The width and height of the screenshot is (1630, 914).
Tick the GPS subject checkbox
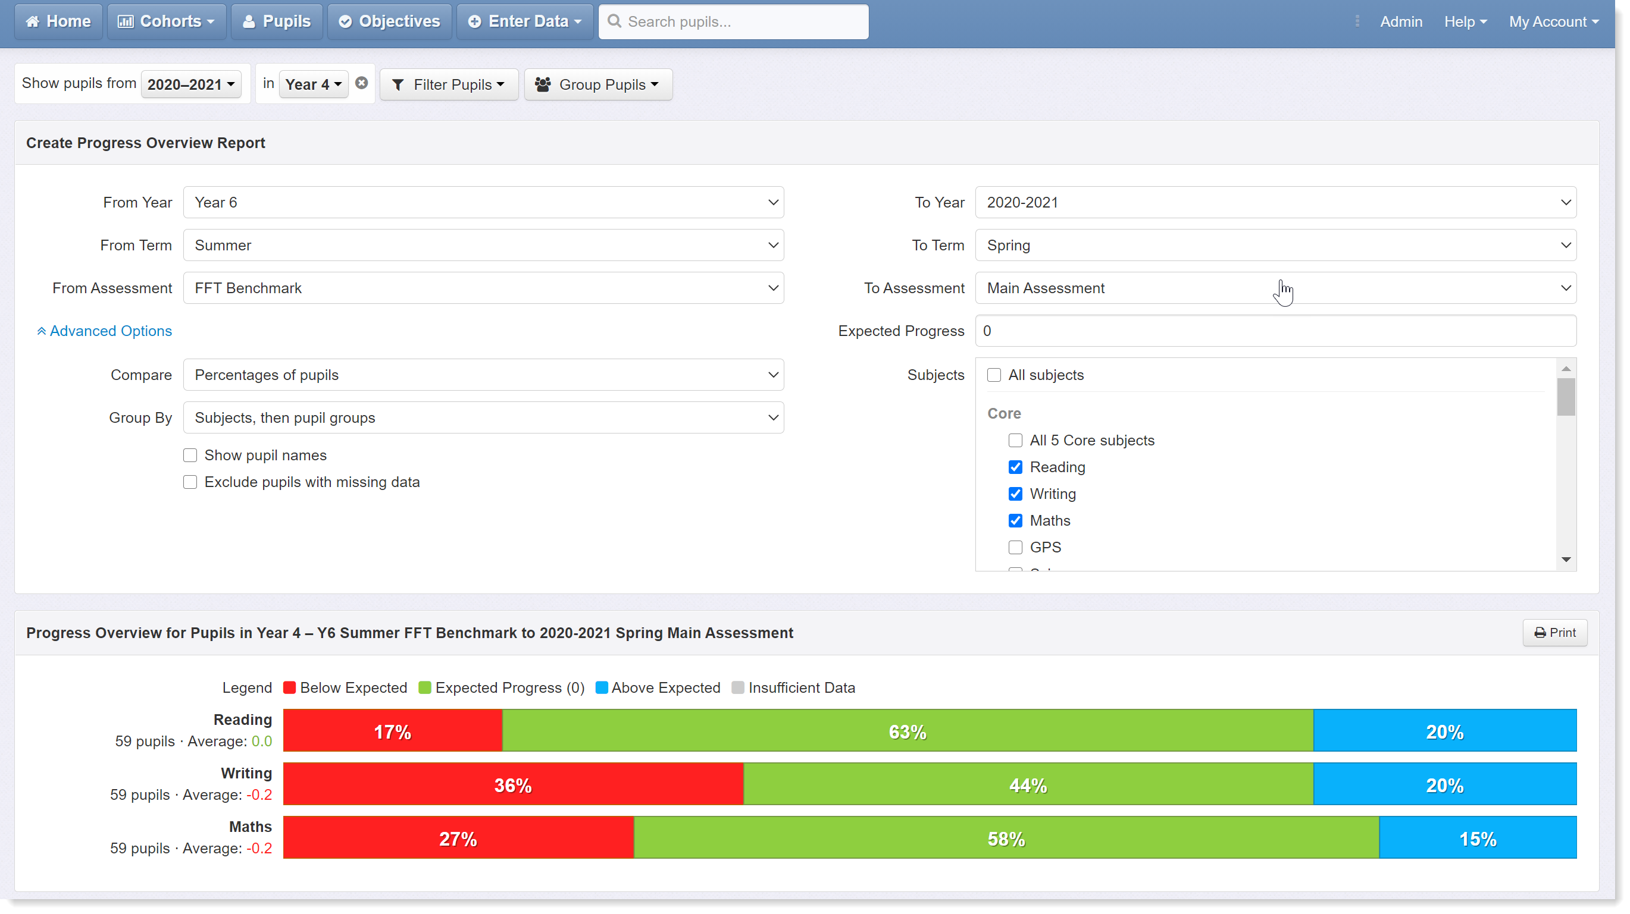coord(1015,547)
